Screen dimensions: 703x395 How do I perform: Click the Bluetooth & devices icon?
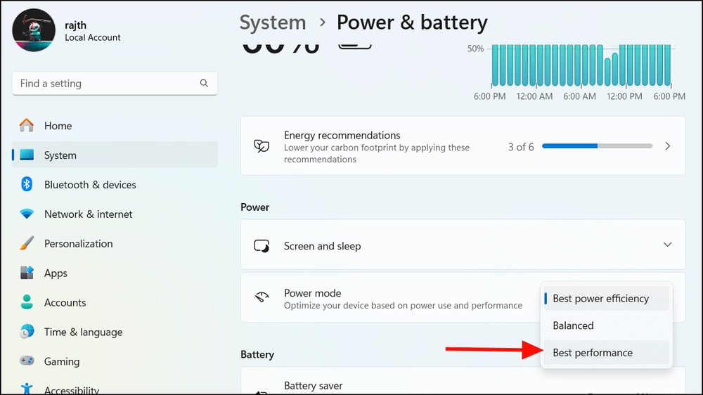[27, 184]
